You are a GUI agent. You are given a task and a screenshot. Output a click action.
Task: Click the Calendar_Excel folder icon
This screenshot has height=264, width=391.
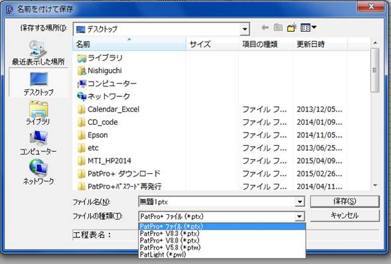(x=82, y=109)
